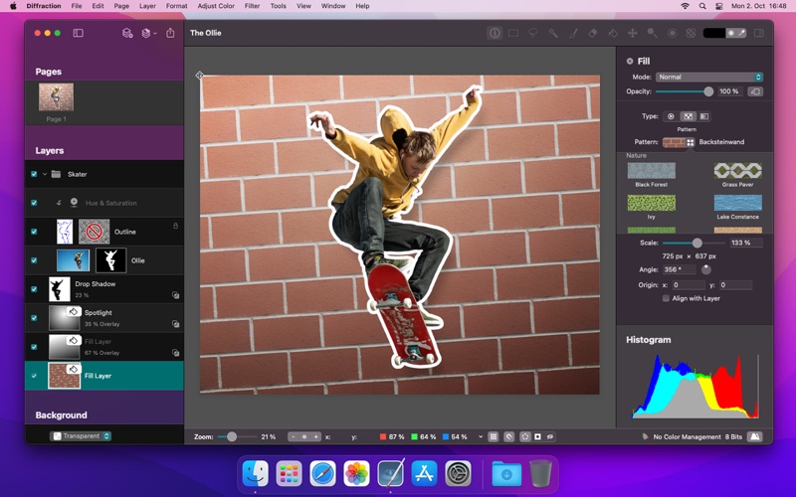This screenshot has height=497, width=796.
Task: Uncheck the Drop Shadow layer visibility
Action: click(x=34, y=289)
